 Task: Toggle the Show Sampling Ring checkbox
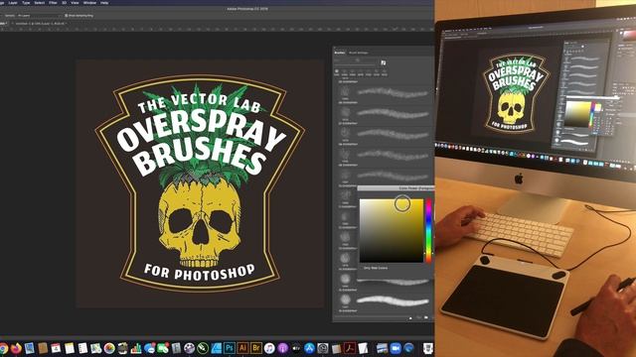(x=67, y=16)
